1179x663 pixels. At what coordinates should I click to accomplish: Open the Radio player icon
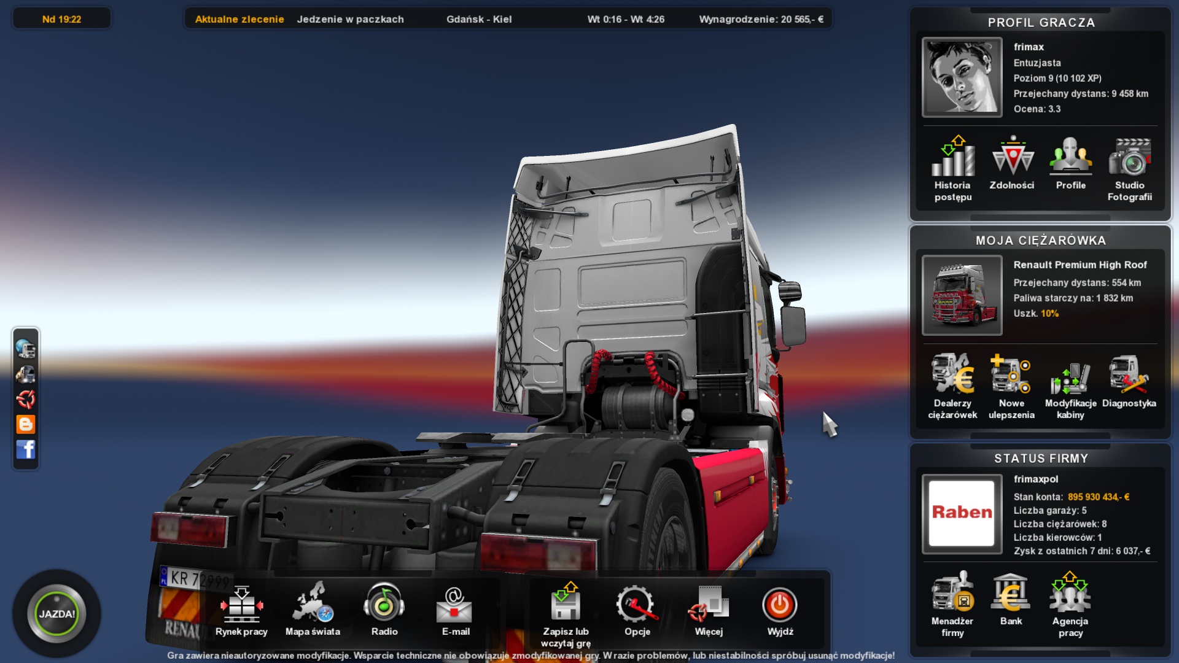pos(384,604)
